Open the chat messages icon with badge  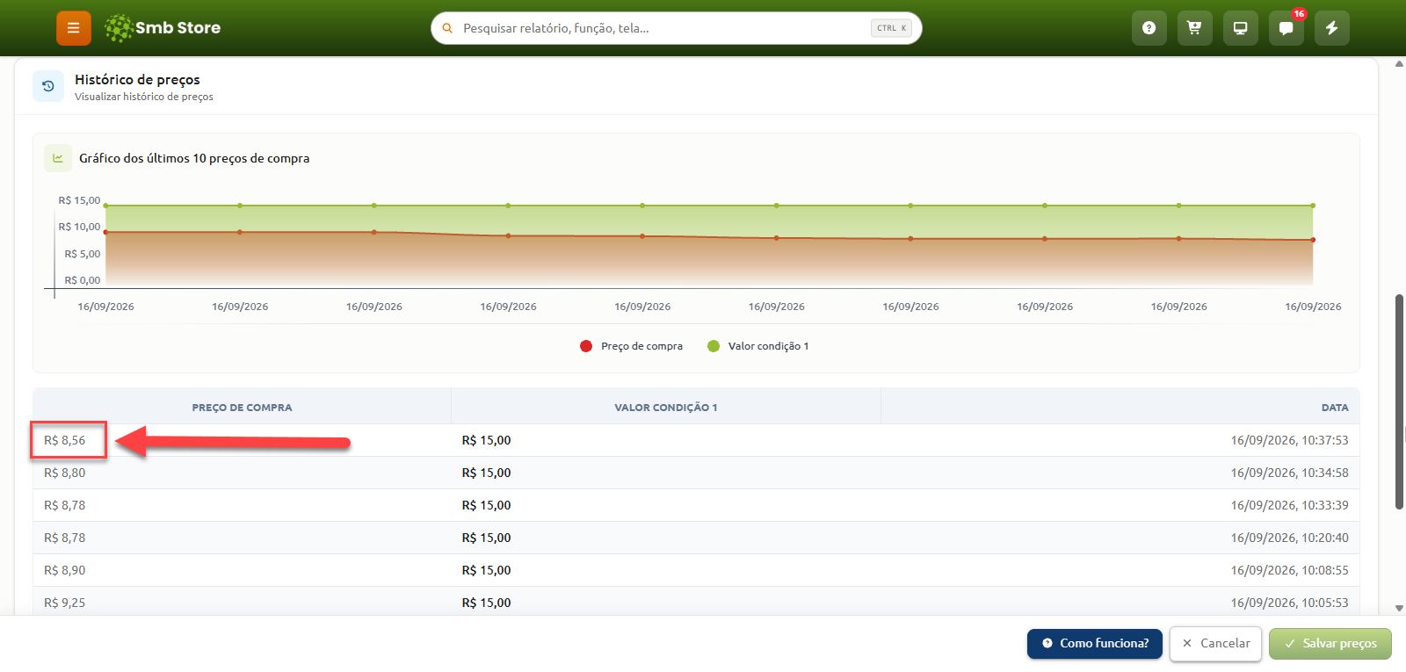click(x=1286, y=28)
